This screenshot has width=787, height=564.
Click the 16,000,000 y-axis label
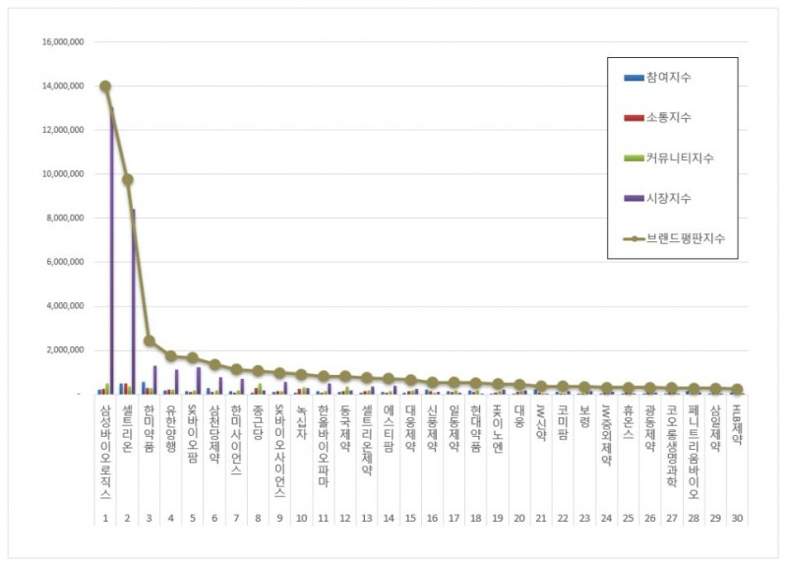63,41
